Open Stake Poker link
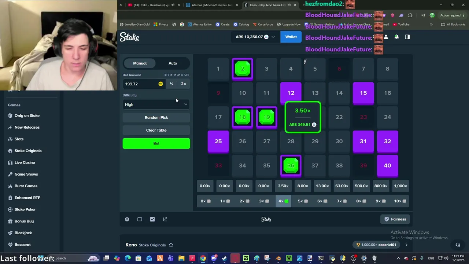 pyautogui.click(x=25, y=209)
